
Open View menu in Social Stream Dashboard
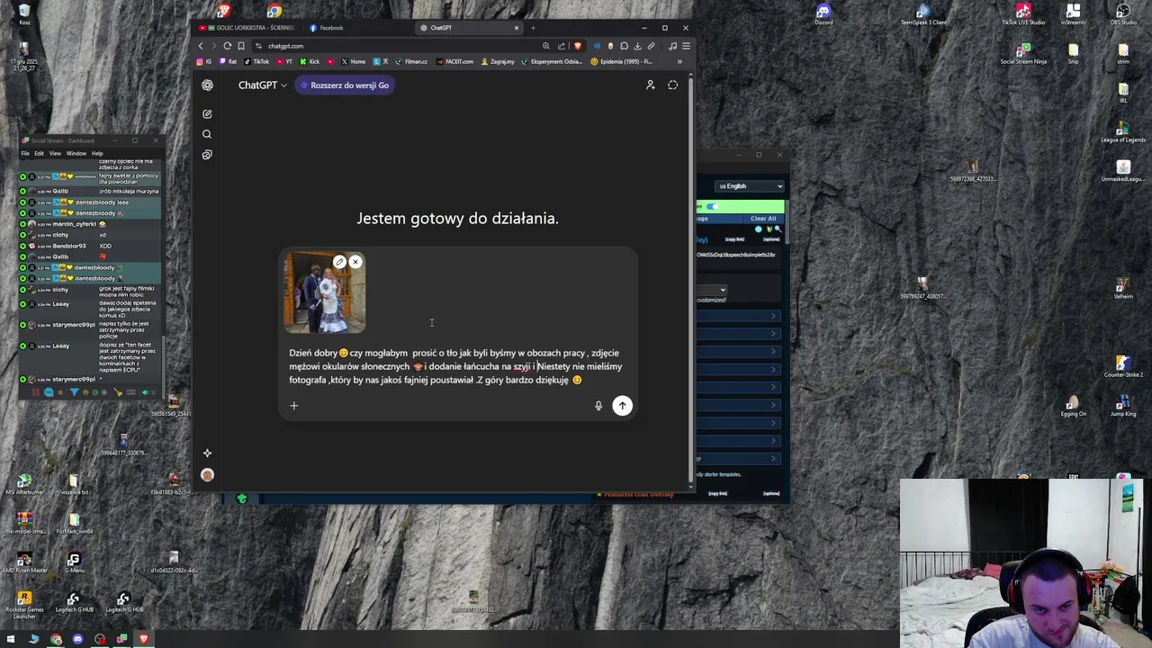click(55, 153)
